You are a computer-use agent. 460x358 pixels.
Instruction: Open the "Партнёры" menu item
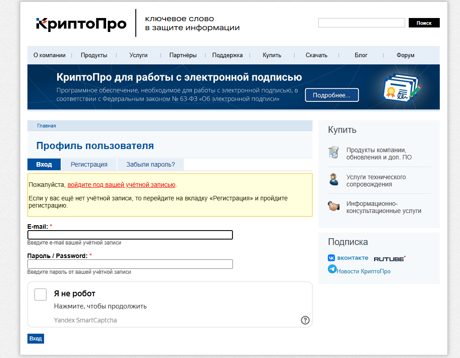click(183, 55)
